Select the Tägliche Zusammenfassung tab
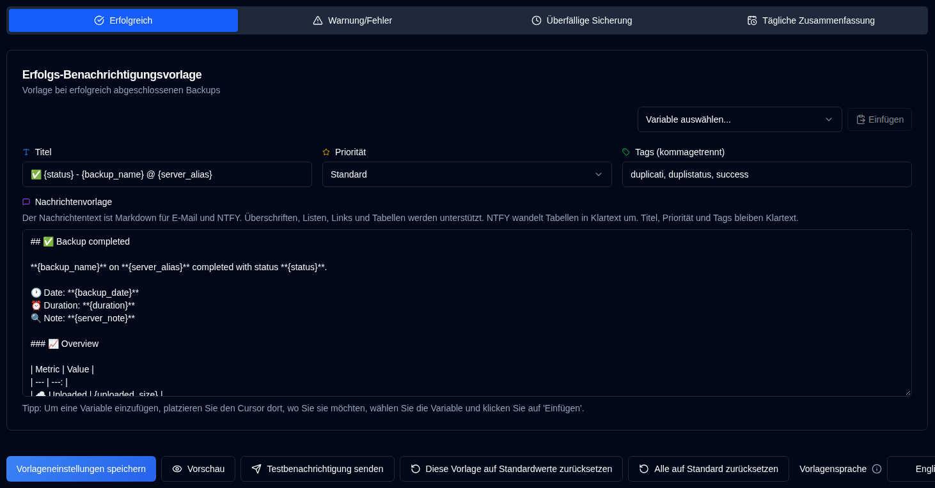935x488 pixels. click(811, 20)
